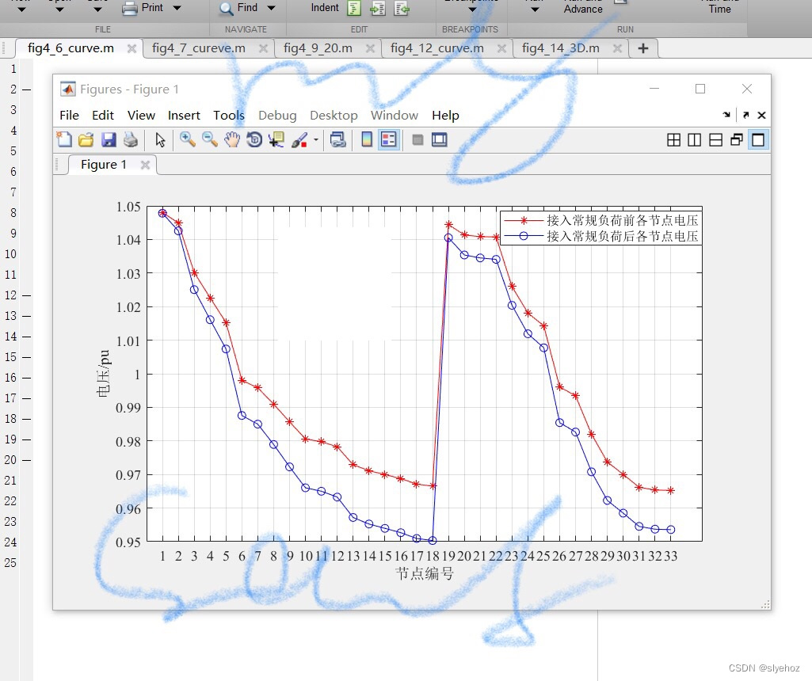Open the Debug menu

click(277, 115)
